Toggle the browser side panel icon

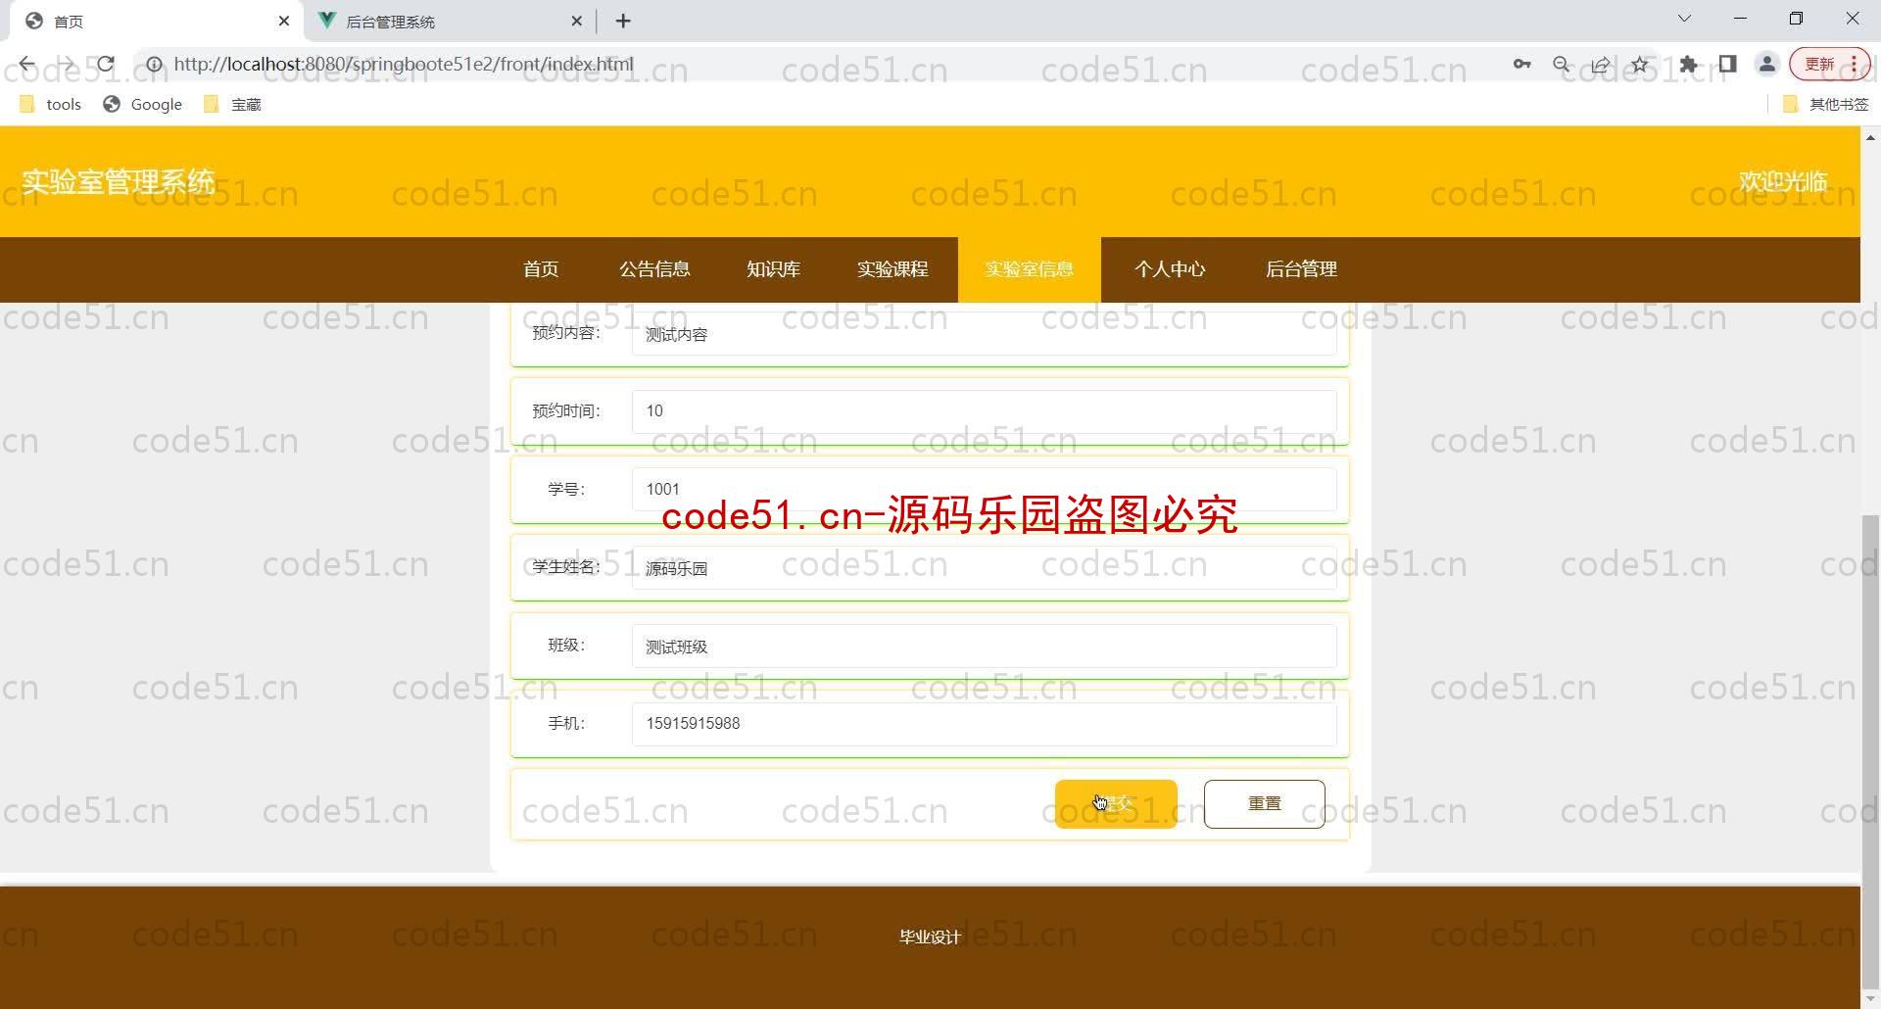pyautogui.click(x=1727, y=65)
